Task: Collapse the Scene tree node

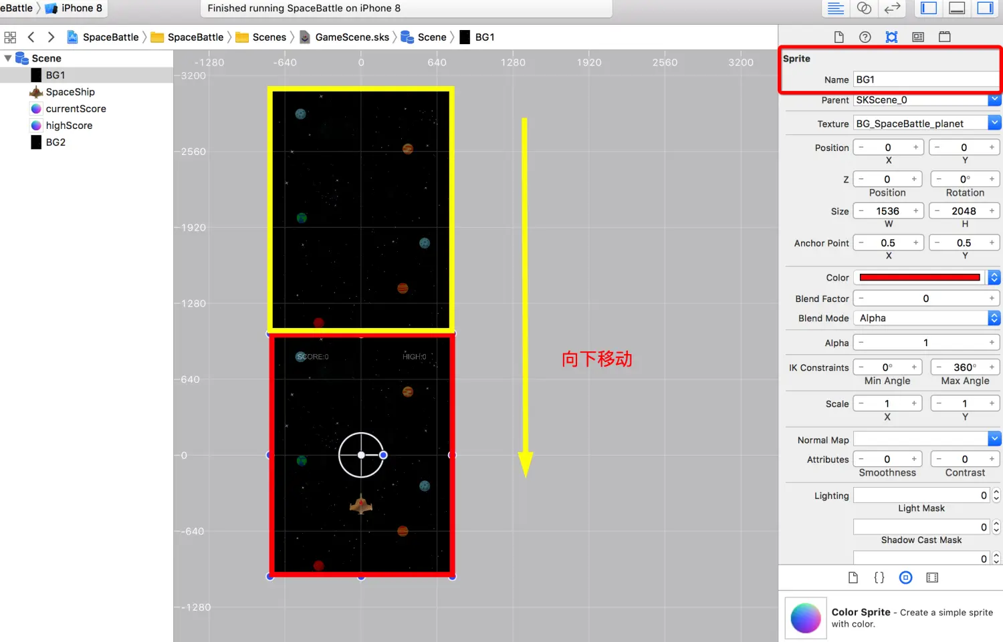Action: pyautogui.click(x=8, y=59)
